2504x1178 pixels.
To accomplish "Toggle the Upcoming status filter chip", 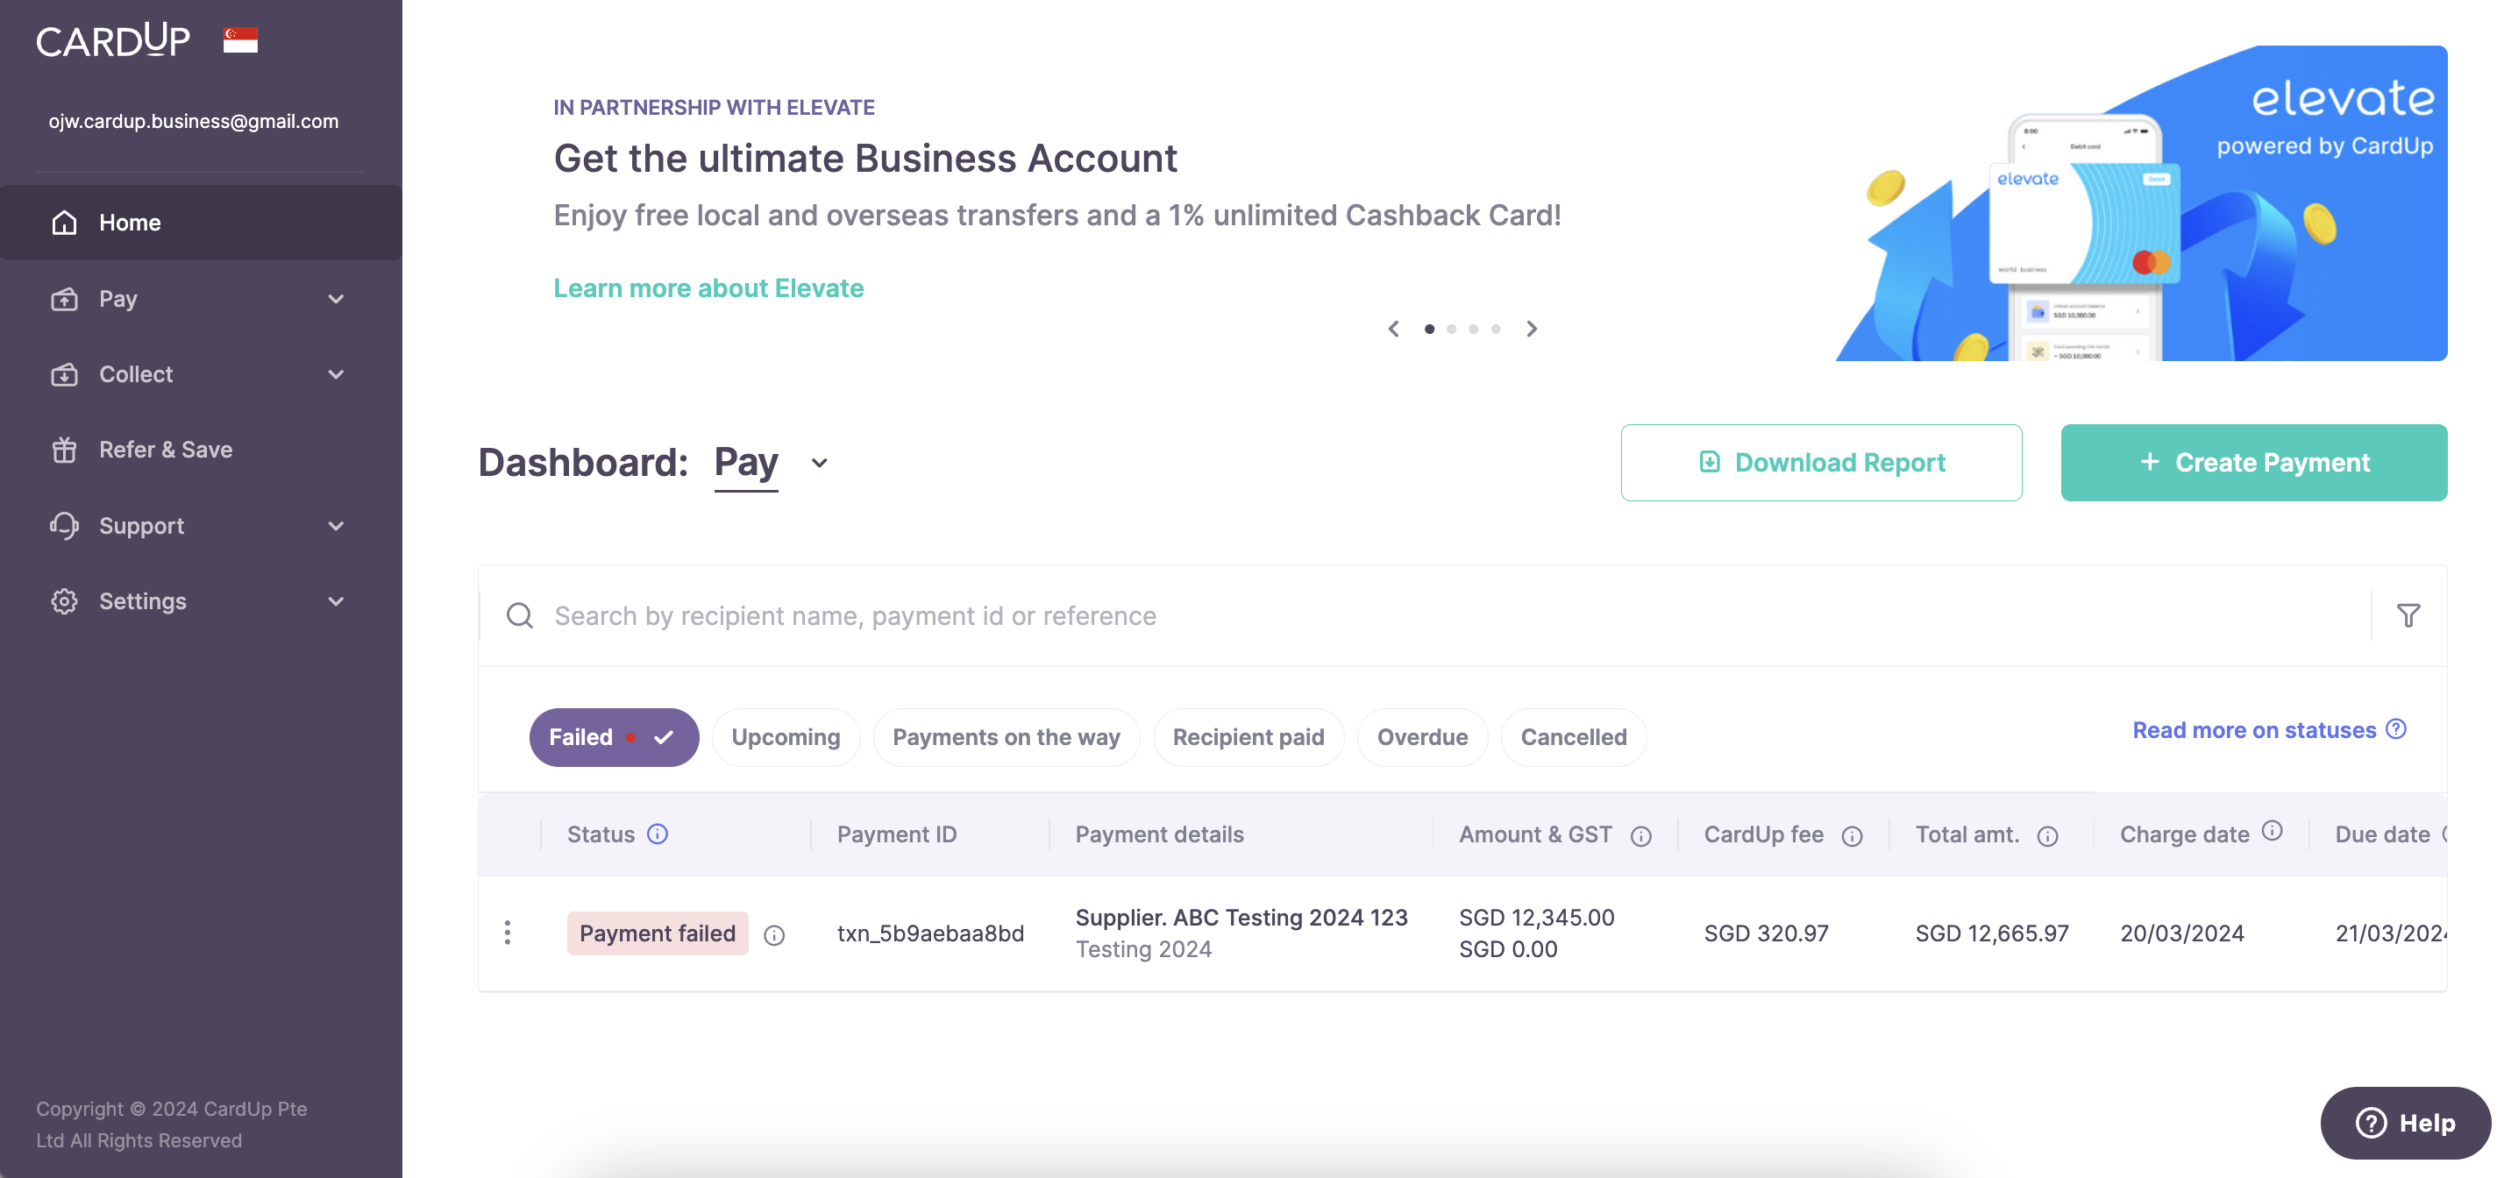I will 786,737.
